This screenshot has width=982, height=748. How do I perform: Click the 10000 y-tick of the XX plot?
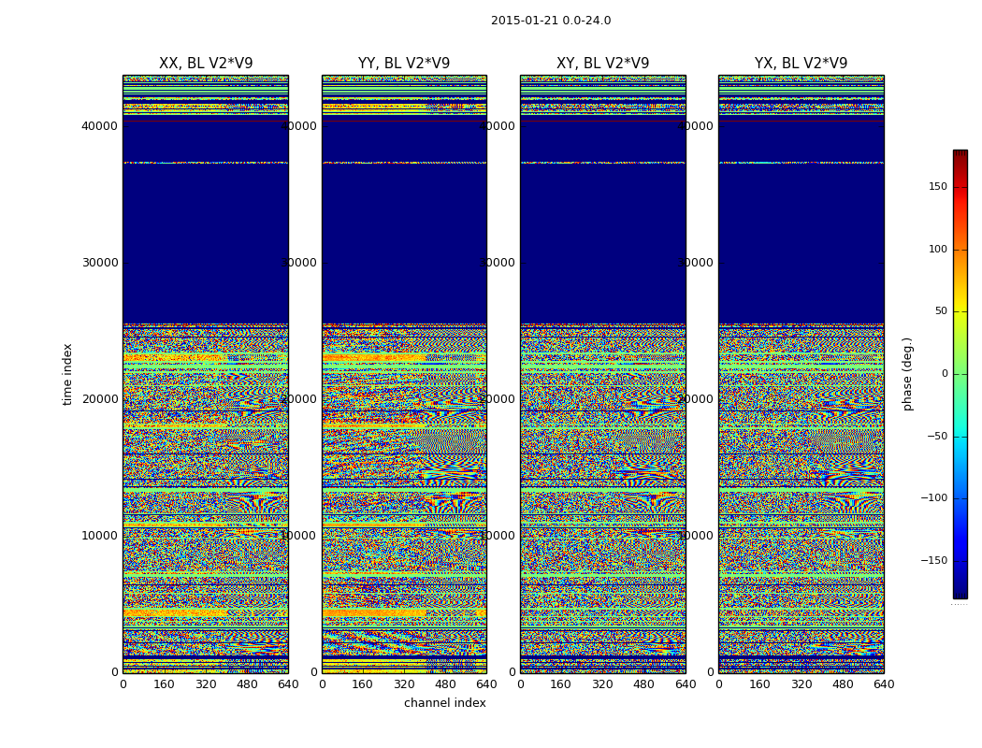coord(100,536)
